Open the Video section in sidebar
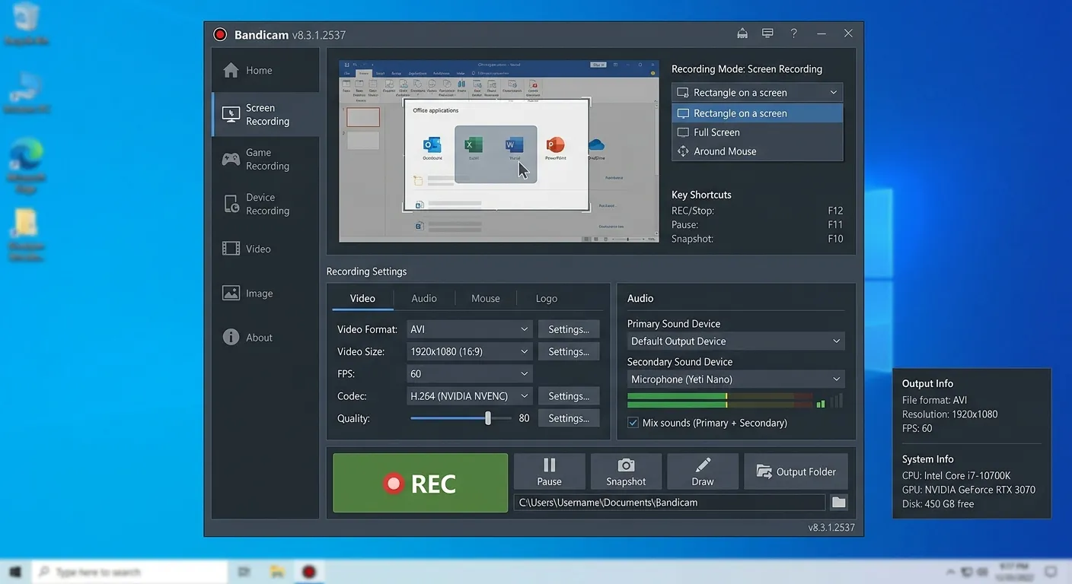 coord(265,249)
